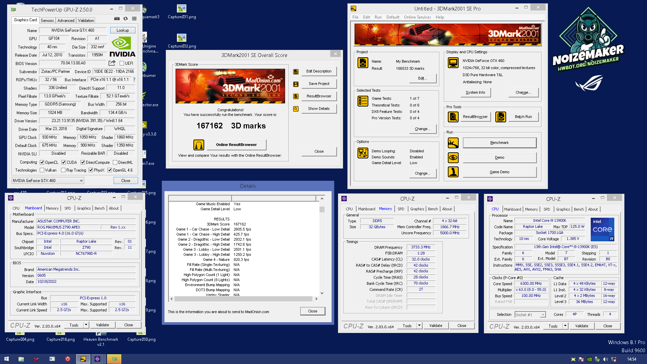Screen dimensions: 647x364
Task: Click the BIOS version share icon in GPU-Z
Action: pyautogui.click(x=112, y=63)
